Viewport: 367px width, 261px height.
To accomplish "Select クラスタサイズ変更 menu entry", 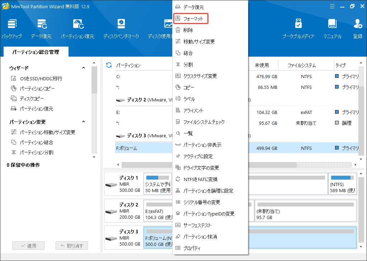I will pos(210,76).
